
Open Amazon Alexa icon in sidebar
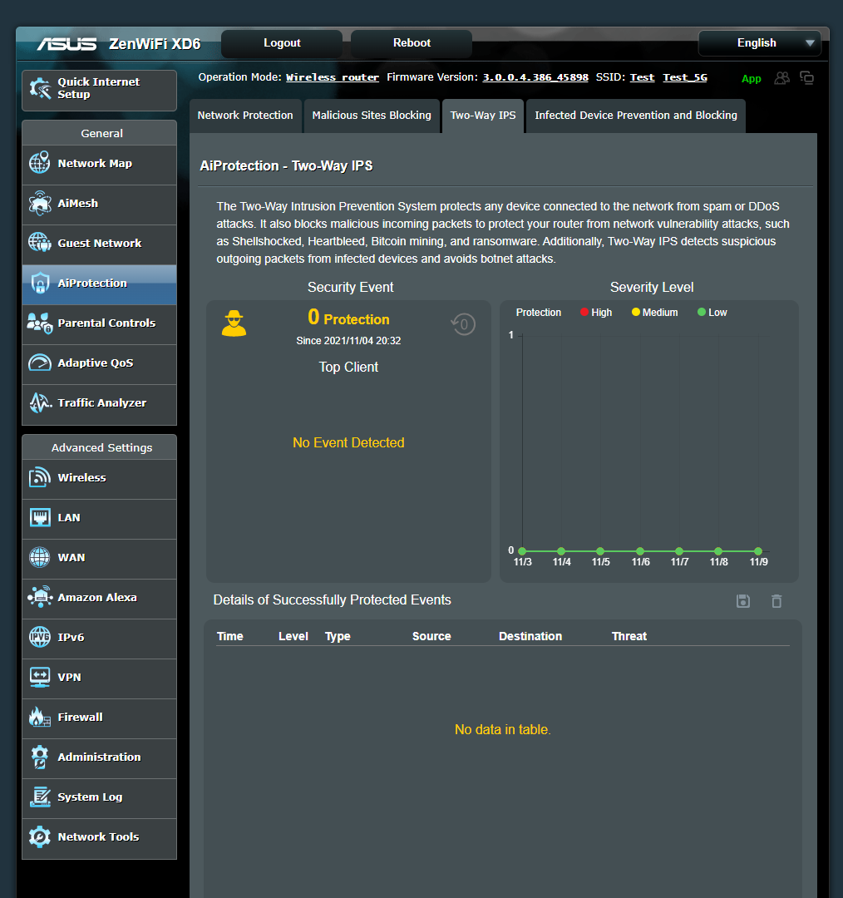click(x=40, y=597)
